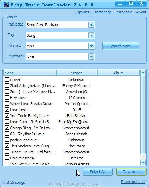Click singer name Various Artists
This screenshot has height=187, width=149.
[x=77, y=164]
